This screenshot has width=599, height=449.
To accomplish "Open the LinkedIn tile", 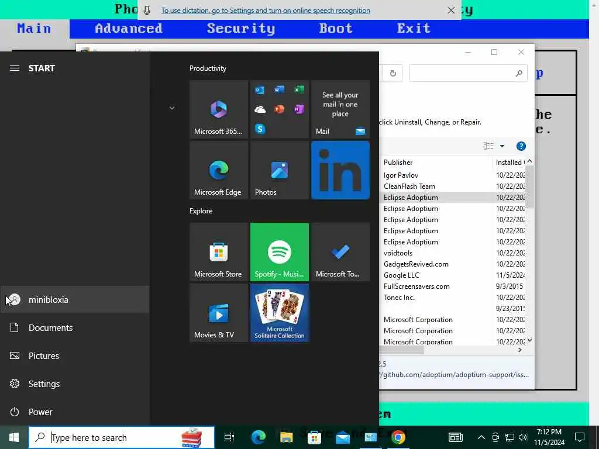I will [340, 170].
